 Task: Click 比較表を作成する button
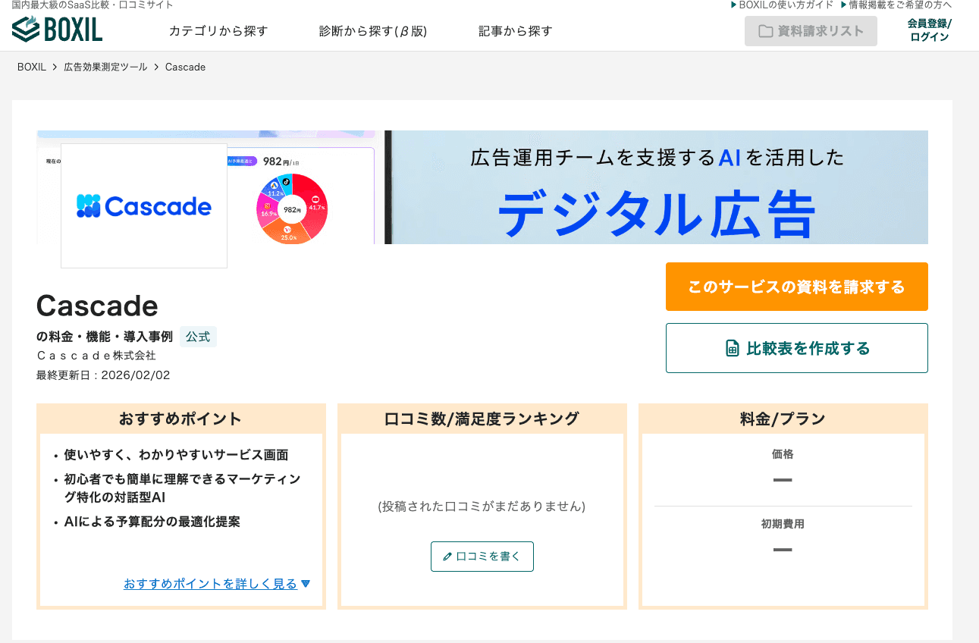pyautogui.click(x=796, y=348)
